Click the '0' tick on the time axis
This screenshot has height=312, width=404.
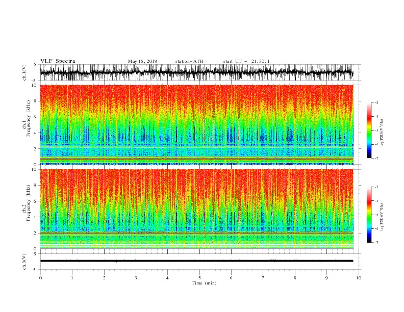click(40, 278)
